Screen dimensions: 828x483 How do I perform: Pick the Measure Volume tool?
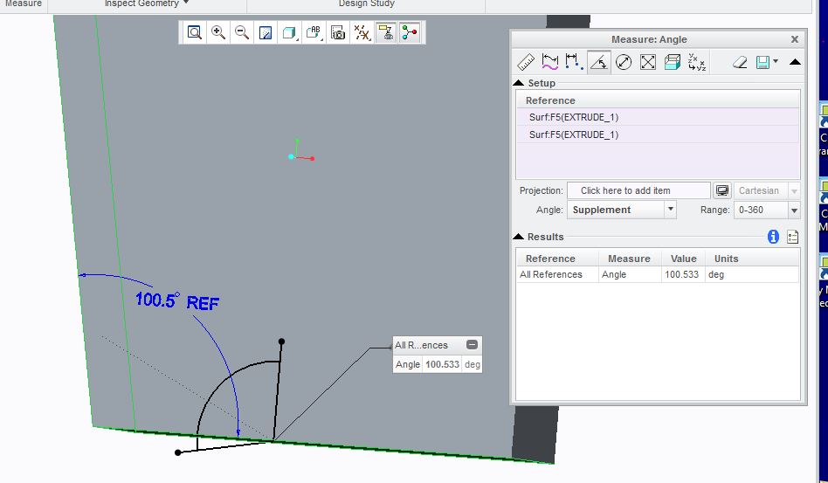pyautogui.click(x=672, y=62)
